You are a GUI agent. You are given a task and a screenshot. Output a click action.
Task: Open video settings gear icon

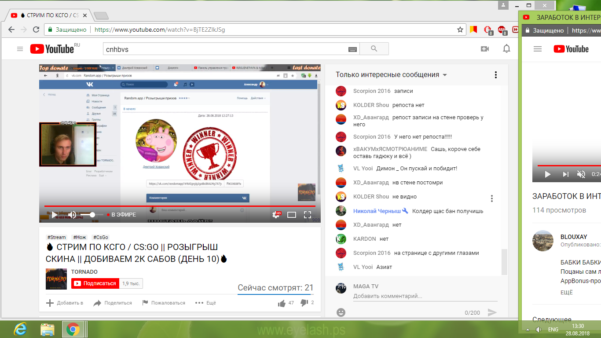pyautogui.click(x=276, y=215)
